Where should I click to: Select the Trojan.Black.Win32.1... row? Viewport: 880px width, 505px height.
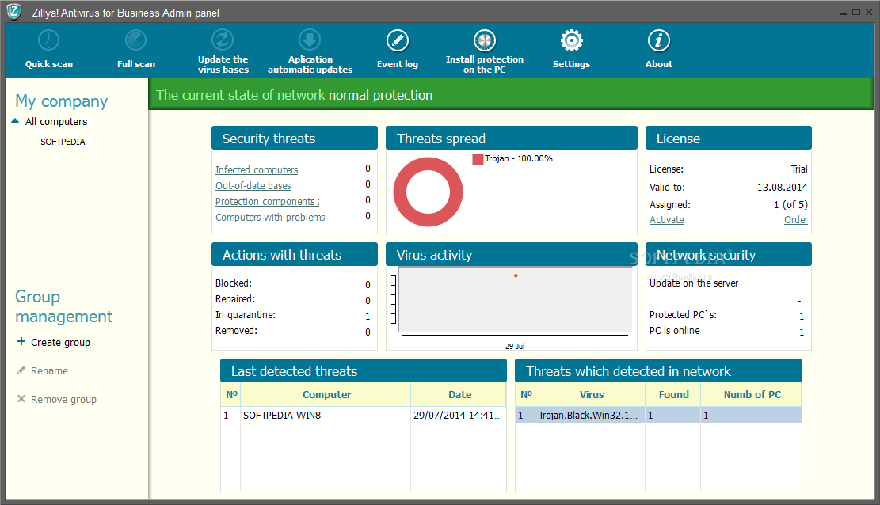click(658, 416)
